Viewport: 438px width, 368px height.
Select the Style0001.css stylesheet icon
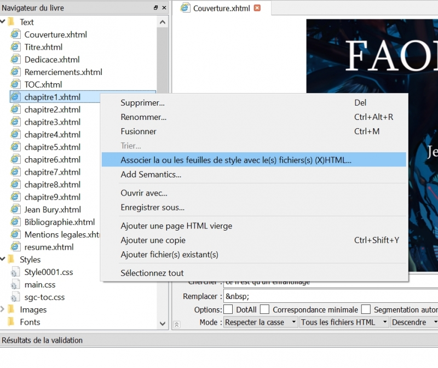tap(15, 272)
